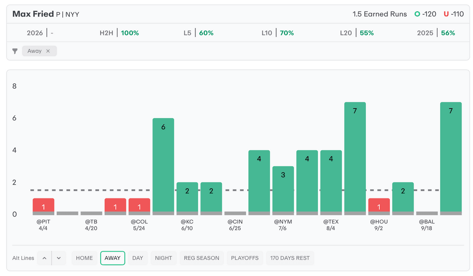Remove the Away filter chip

(48, 51)
